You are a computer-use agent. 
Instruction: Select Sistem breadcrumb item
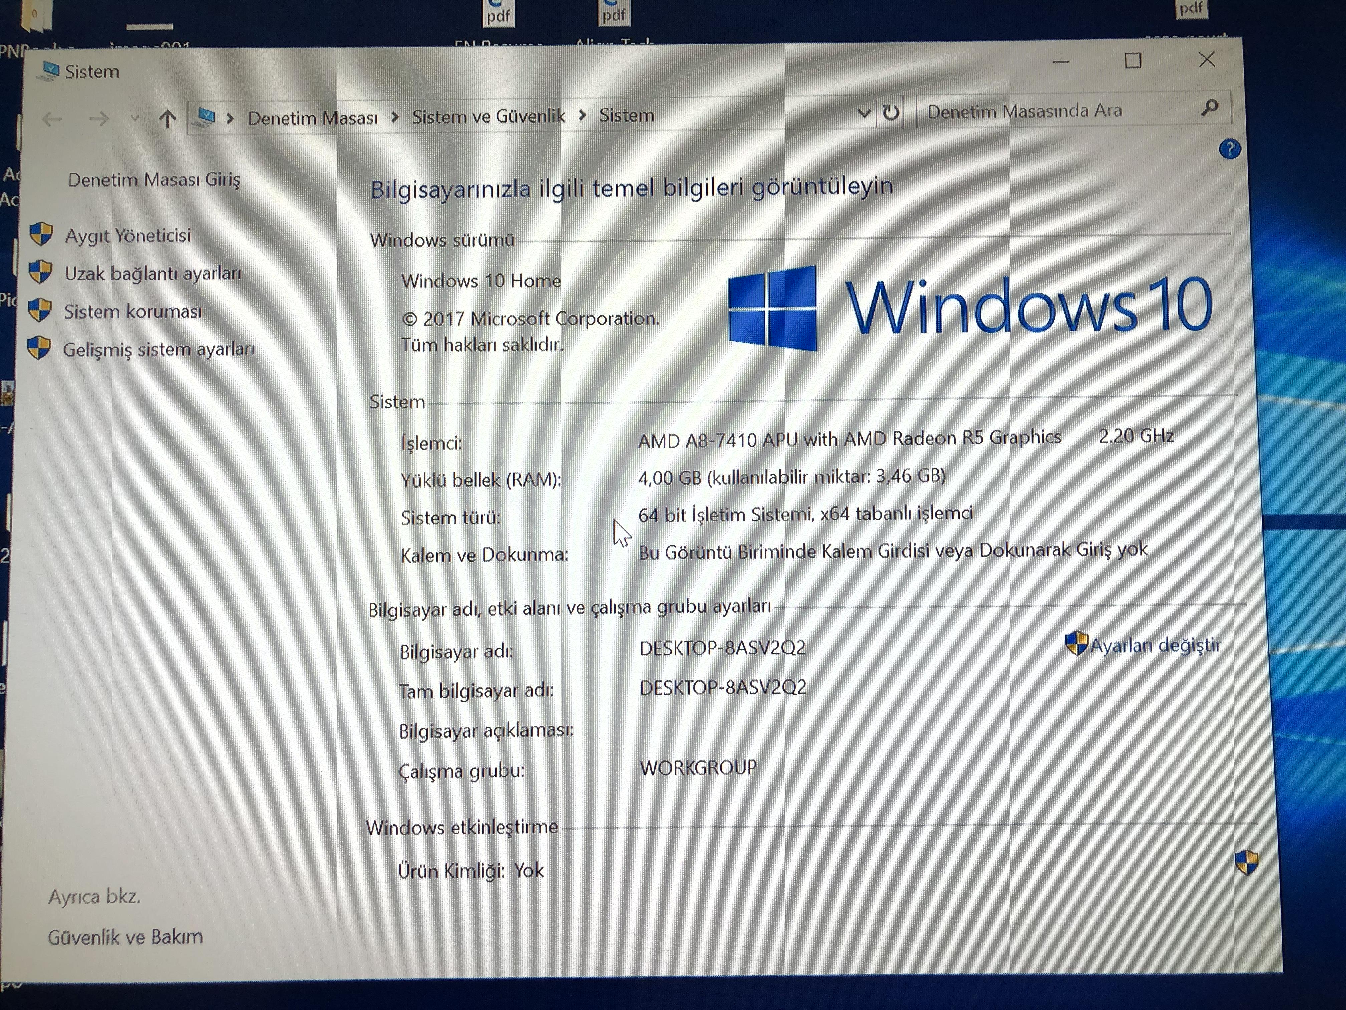[626, 115]
